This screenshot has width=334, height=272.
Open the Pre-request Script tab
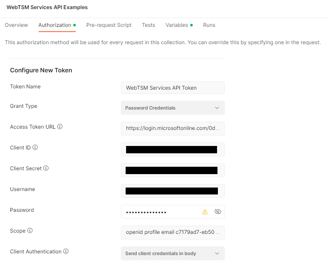[x=109, y=25]
